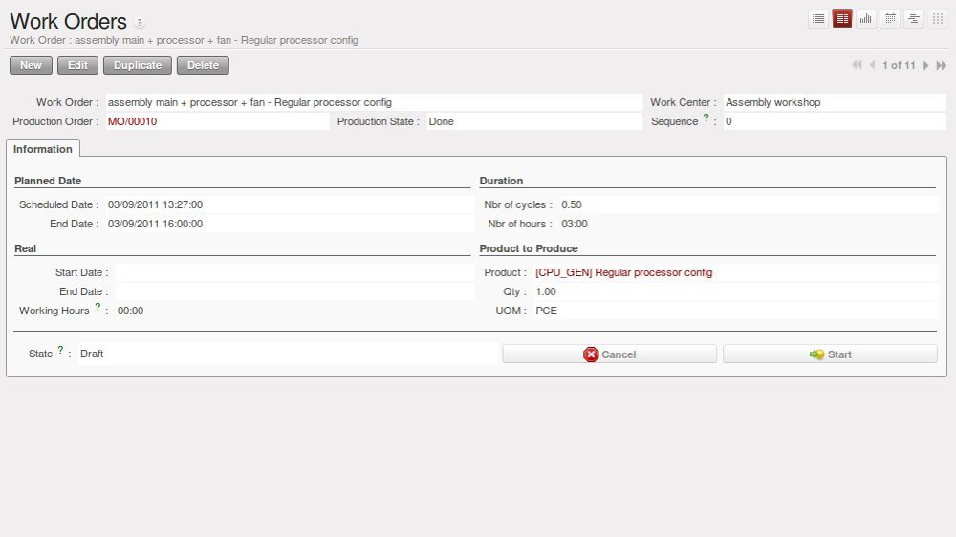Screen dimensions: 956x537
Task: Jump to the last work order record
Action: (942, 65)
